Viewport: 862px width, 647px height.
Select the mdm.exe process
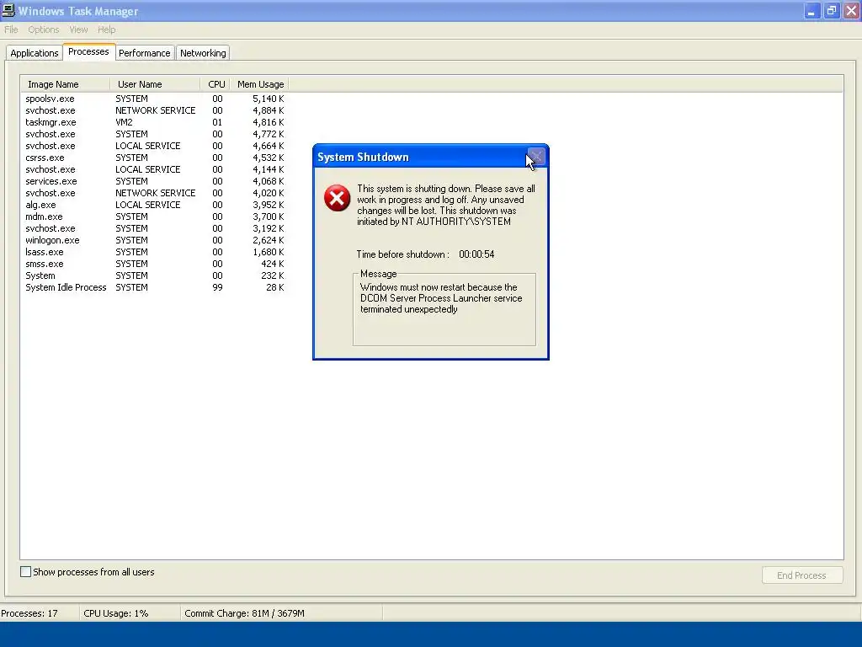[x=155, y=217]
